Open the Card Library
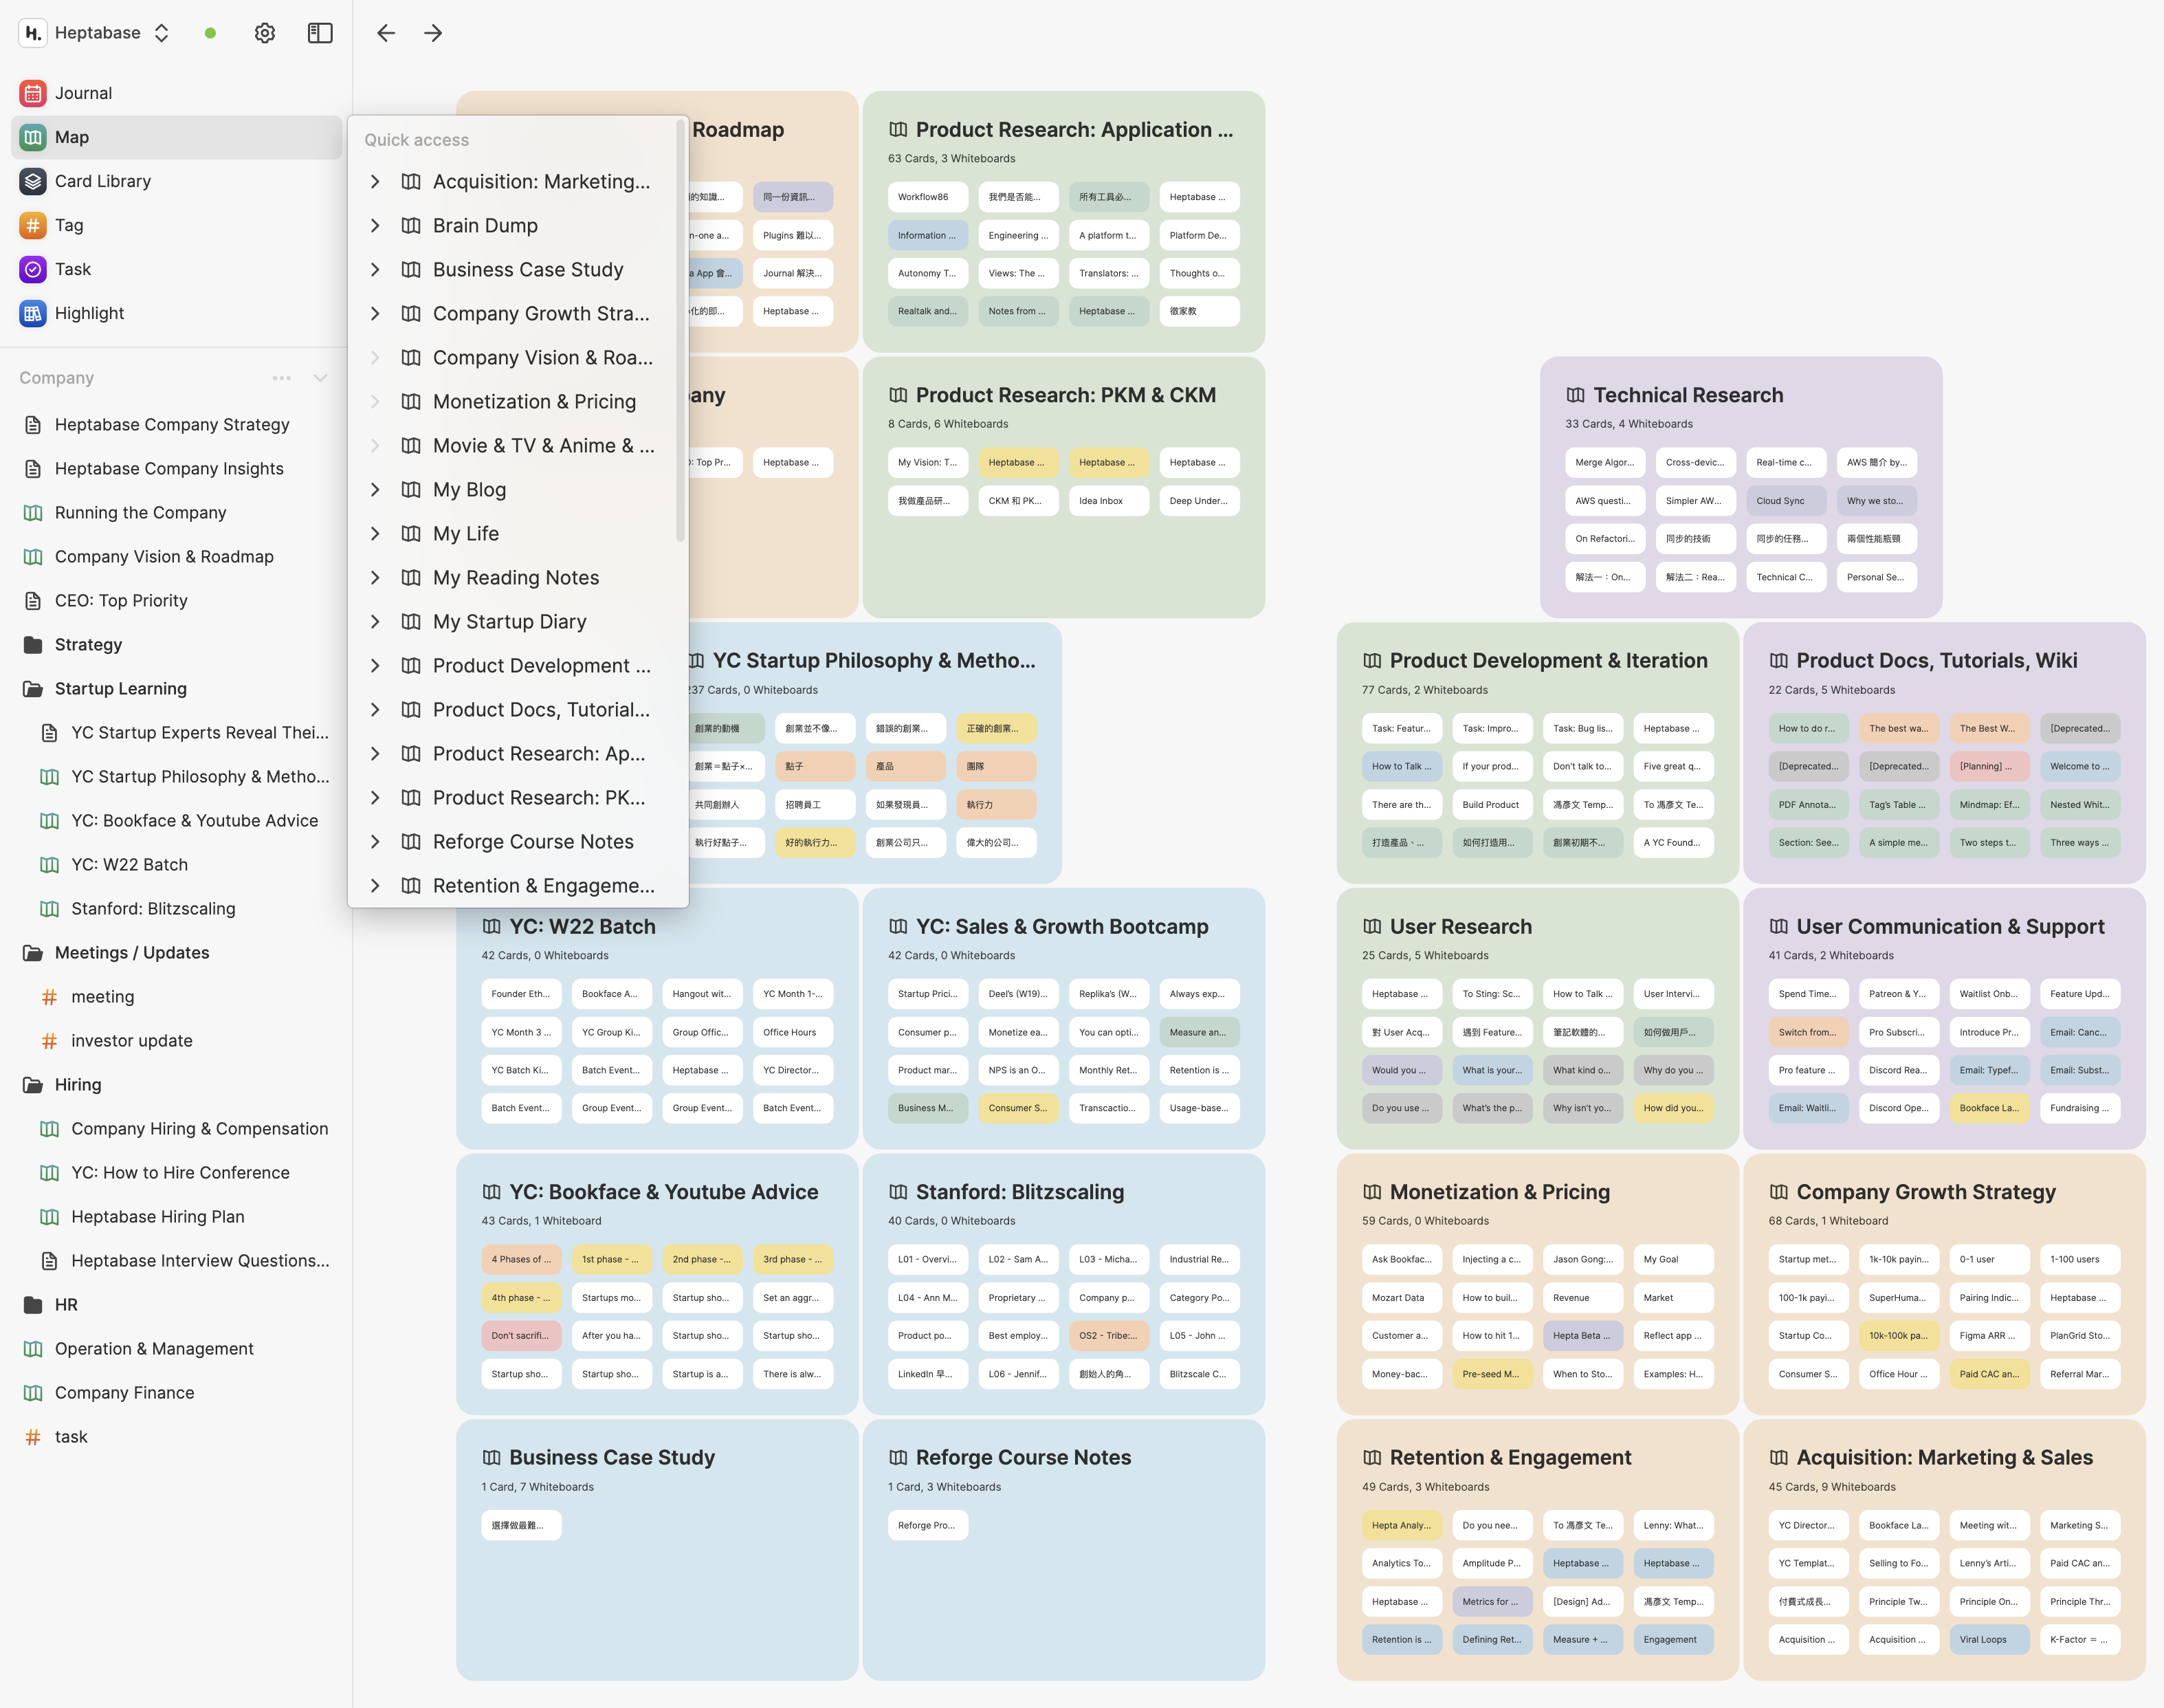The height and width of the screenshot is (1708, 2164). (x=176, y=181)
